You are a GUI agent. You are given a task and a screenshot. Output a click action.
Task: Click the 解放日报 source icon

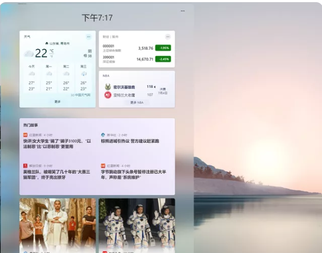[25, 166]
